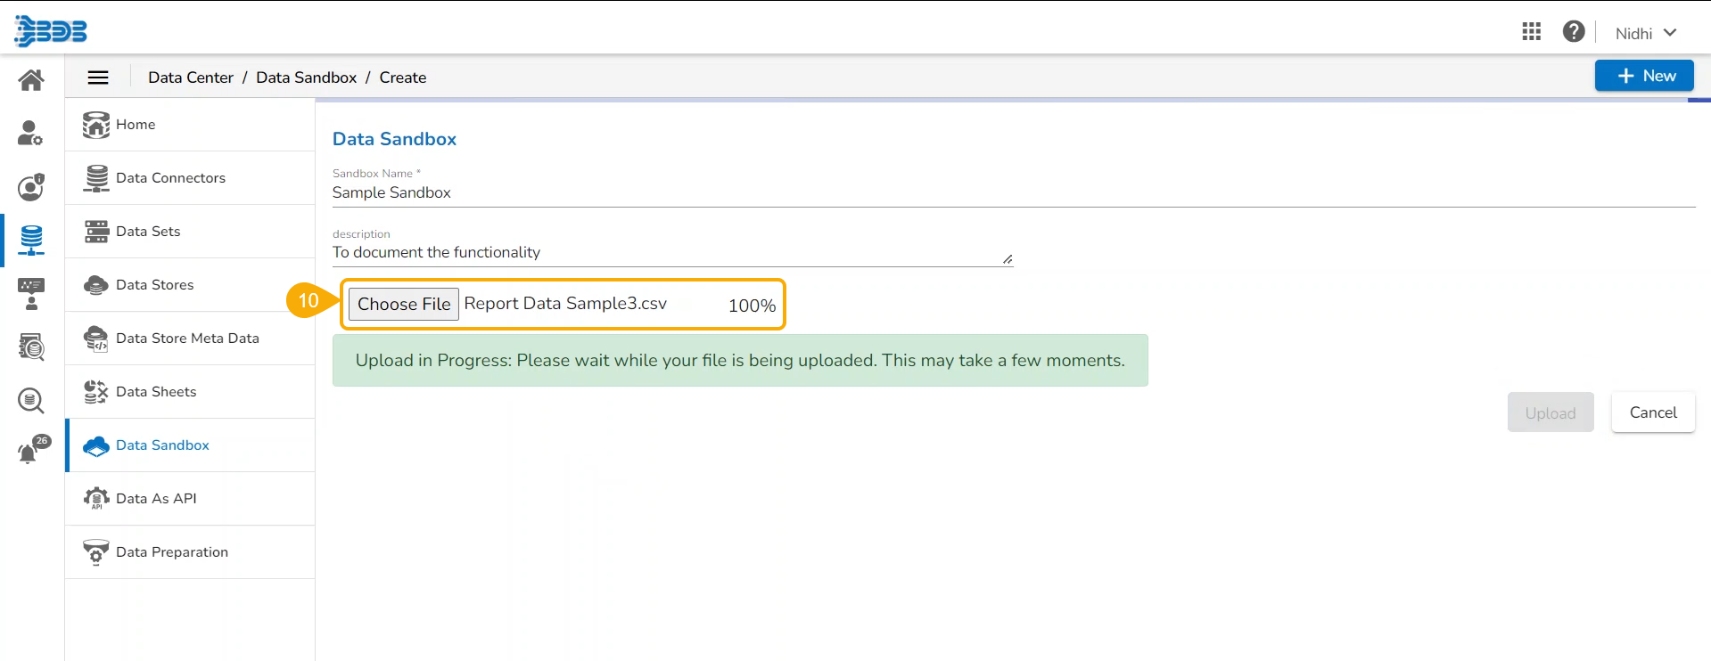This screenshot has width=1711, height=661.
Task: Go to Data Store Meta Data
Action: [x=187, y=339]
